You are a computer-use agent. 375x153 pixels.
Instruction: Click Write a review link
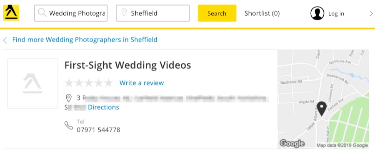pyautogui.click(x=142, y=83)
